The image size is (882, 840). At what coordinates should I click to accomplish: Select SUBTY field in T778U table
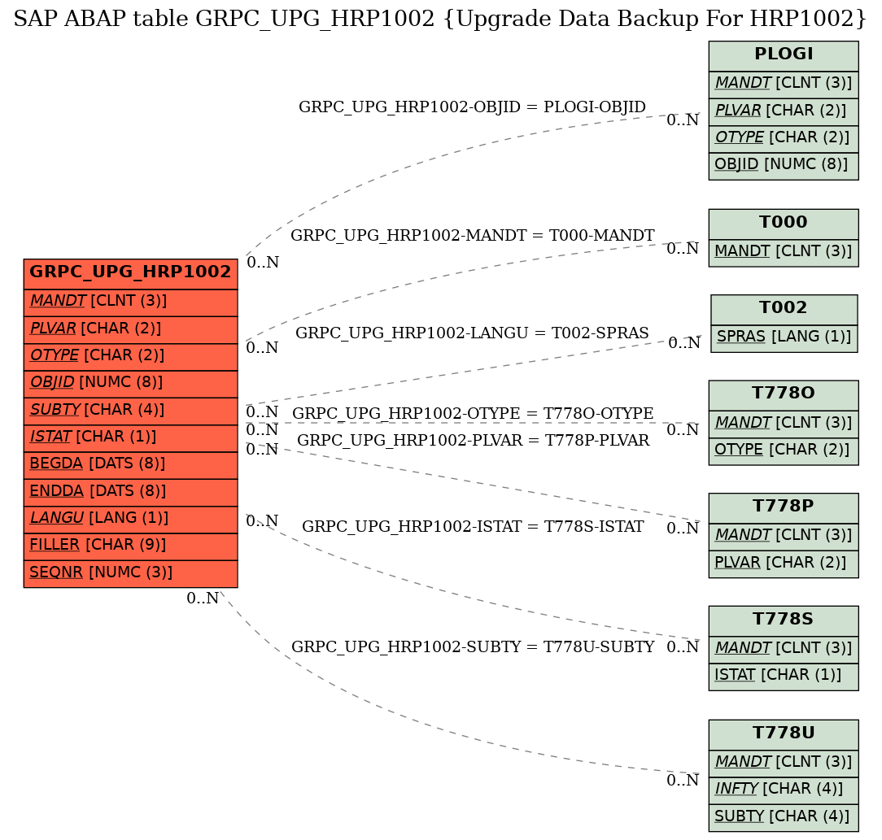tap(784, 817)
